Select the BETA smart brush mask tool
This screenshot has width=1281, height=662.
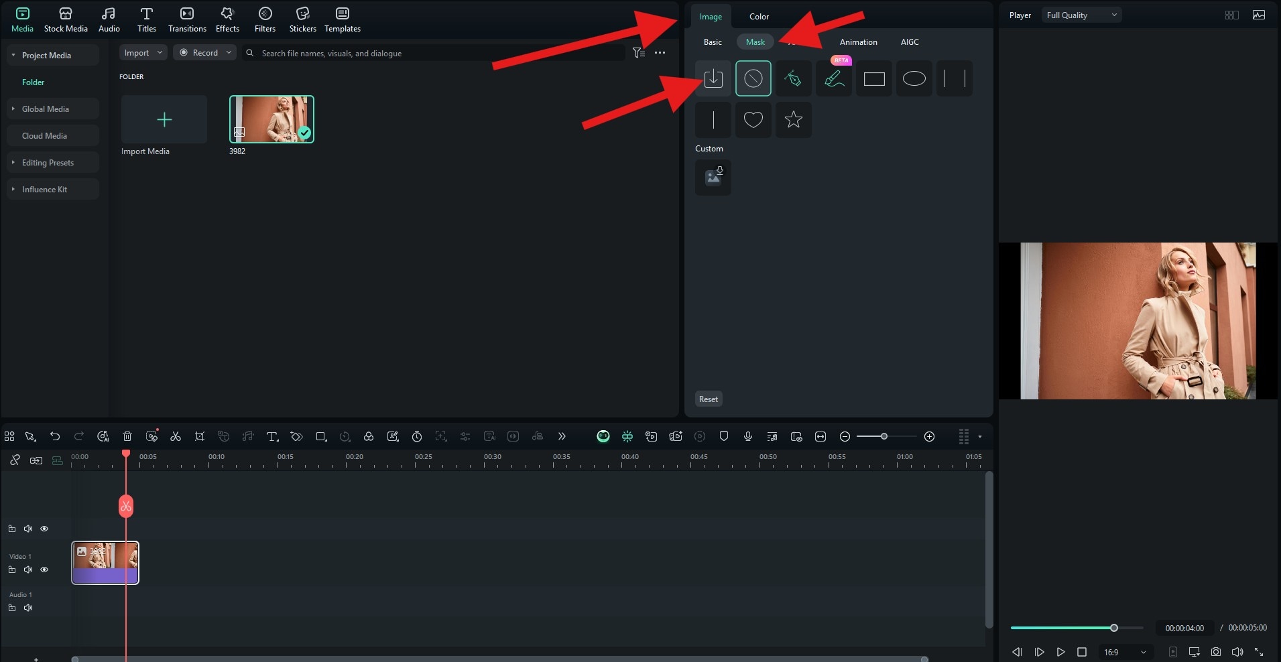click(834, 78)
